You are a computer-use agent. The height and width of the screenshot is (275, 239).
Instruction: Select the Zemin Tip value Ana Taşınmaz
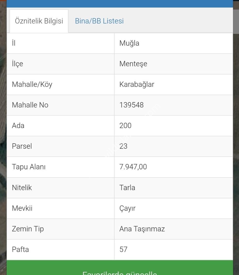tap(142, 229)
